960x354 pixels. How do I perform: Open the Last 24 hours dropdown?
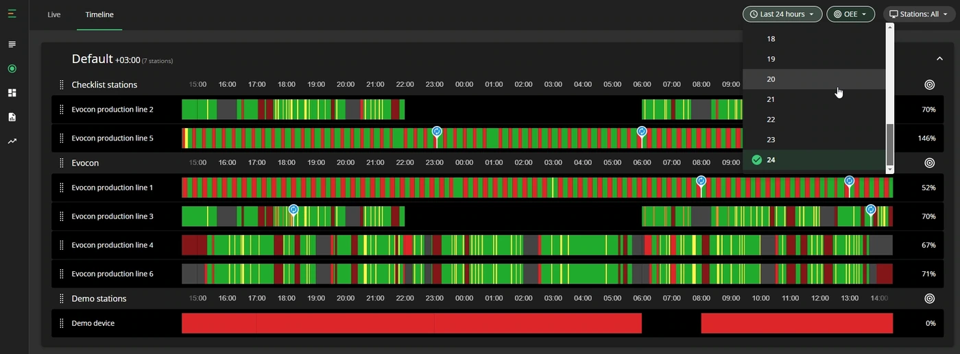click(782, 14)
